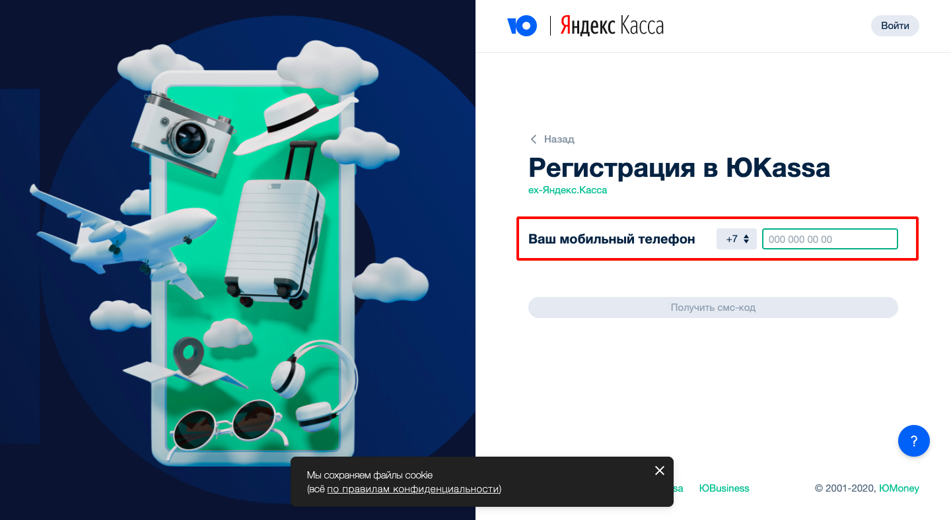The height and width of the screenshot is (520, 951).
Task: Click the Войти button
Action: point(895,26)
